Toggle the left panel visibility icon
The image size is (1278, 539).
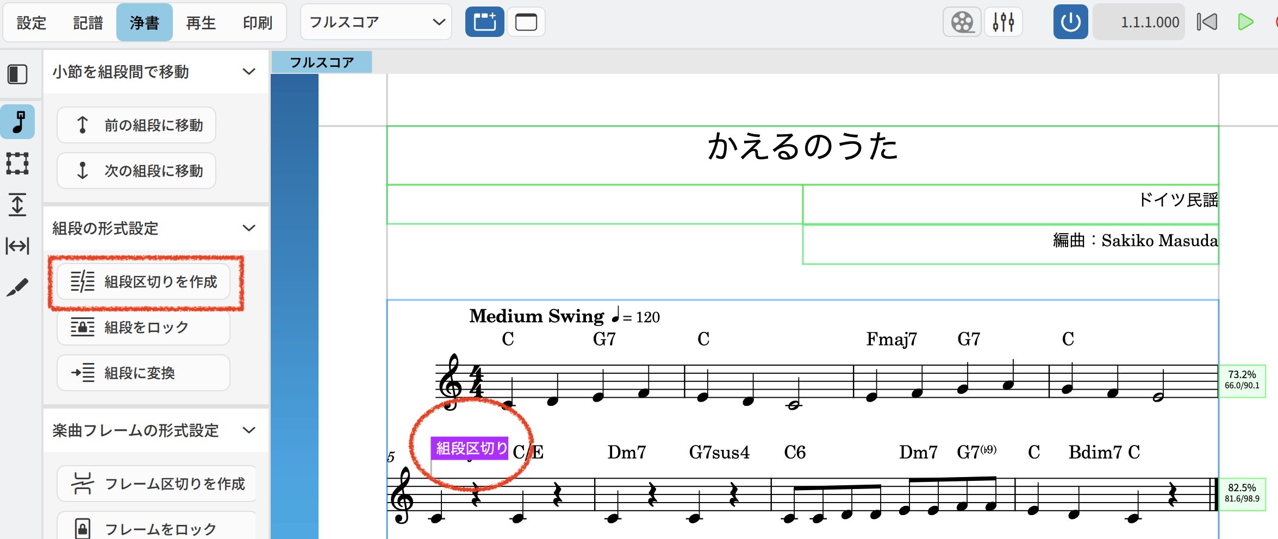18,74
